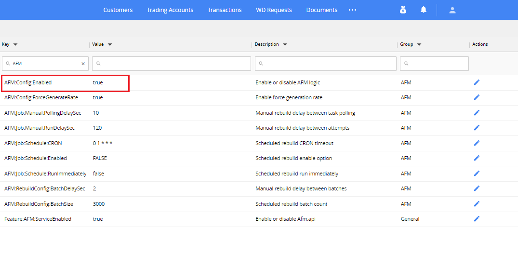Open the more menu with three dots
The image size is (518, 255).
tap(353, 10)
